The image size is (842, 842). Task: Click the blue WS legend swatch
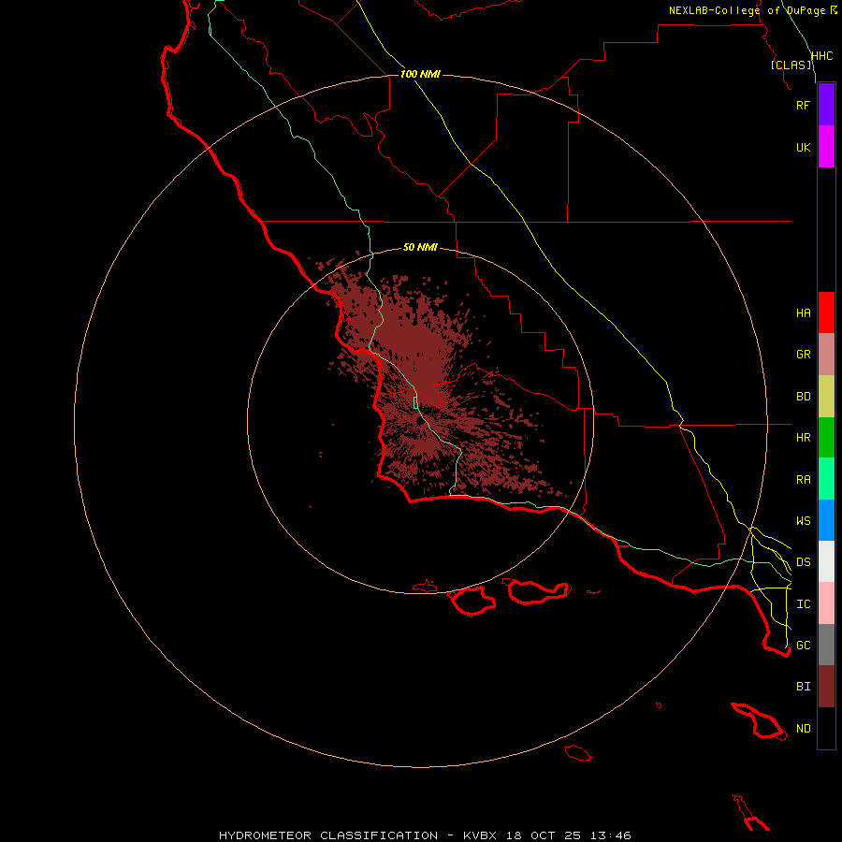coord(826,520)
